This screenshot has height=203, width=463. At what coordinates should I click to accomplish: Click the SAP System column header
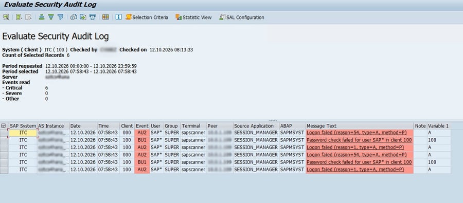pyautogui.click(x=23, y=126)
